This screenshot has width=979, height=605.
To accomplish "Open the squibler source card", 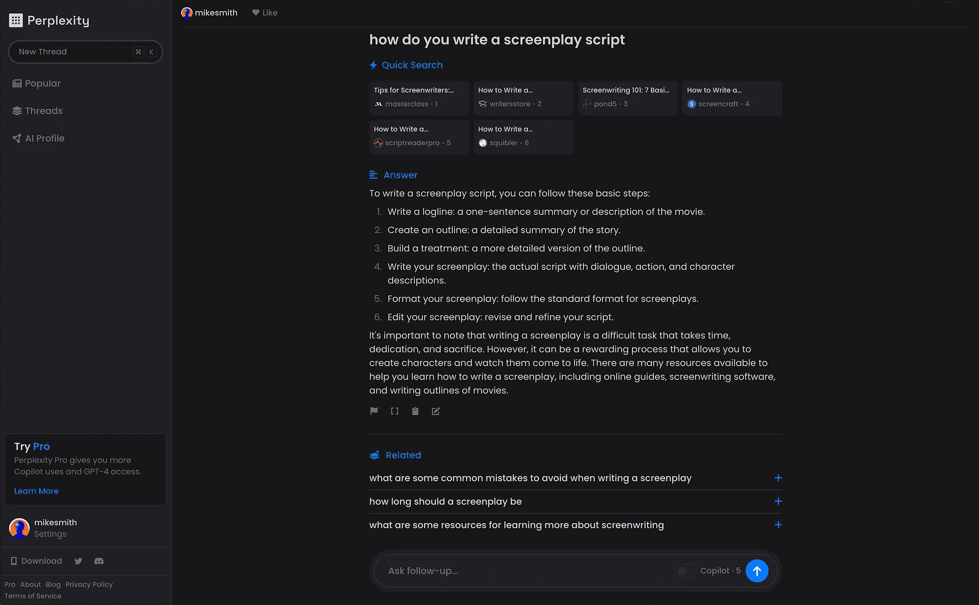I will (x=524, y=137).
